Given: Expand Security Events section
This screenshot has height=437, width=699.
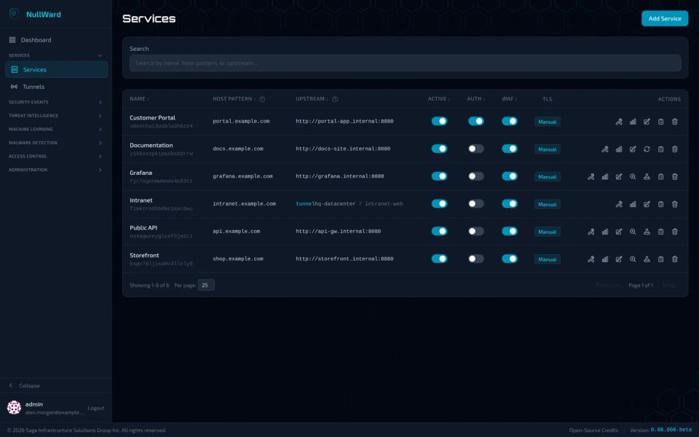Looking at the screenshot, I should (x=56, y=102).
